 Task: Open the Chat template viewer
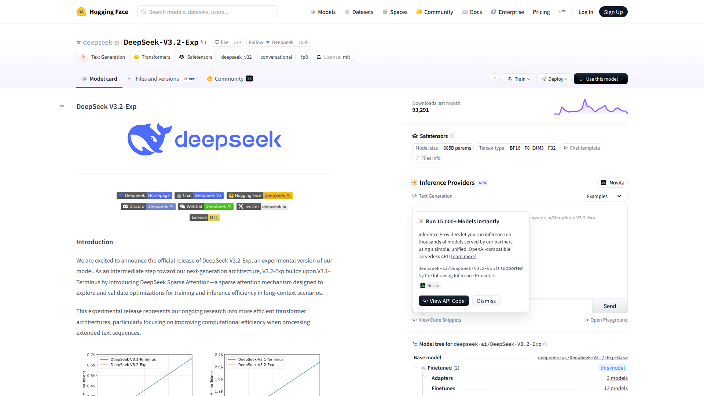pyautogui.click(x=582, y=148)
